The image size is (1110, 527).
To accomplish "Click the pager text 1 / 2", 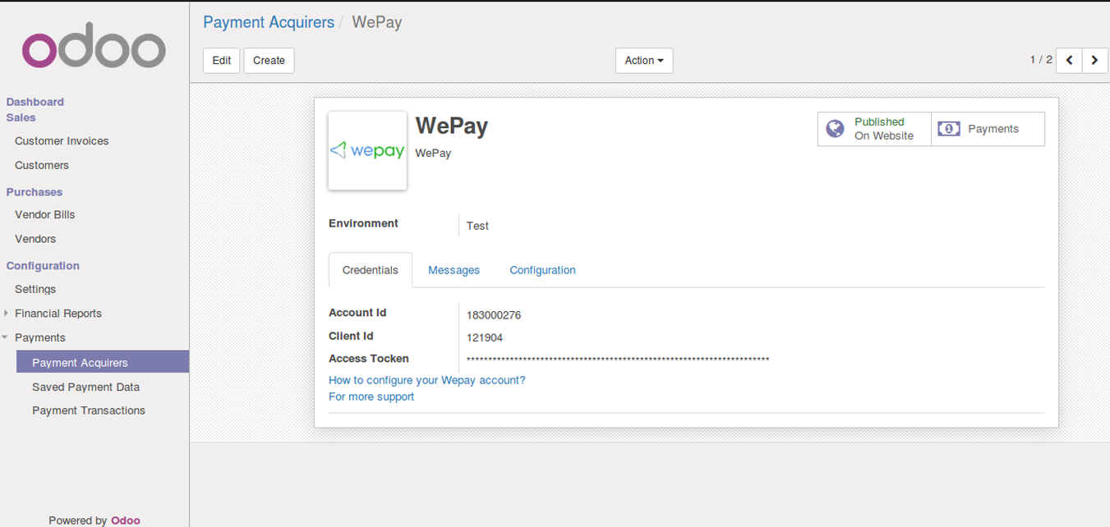I will pyautogui.click(x=1041, y=60).
